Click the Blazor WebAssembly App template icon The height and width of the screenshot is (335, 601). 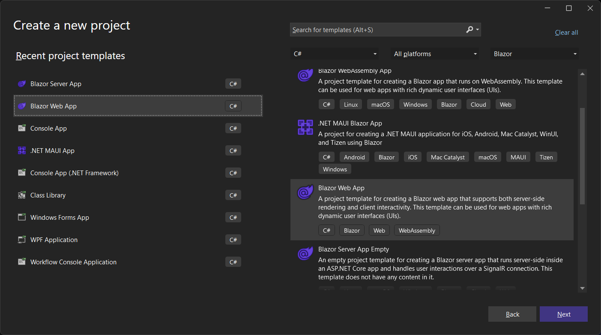(x=305, y=75)
